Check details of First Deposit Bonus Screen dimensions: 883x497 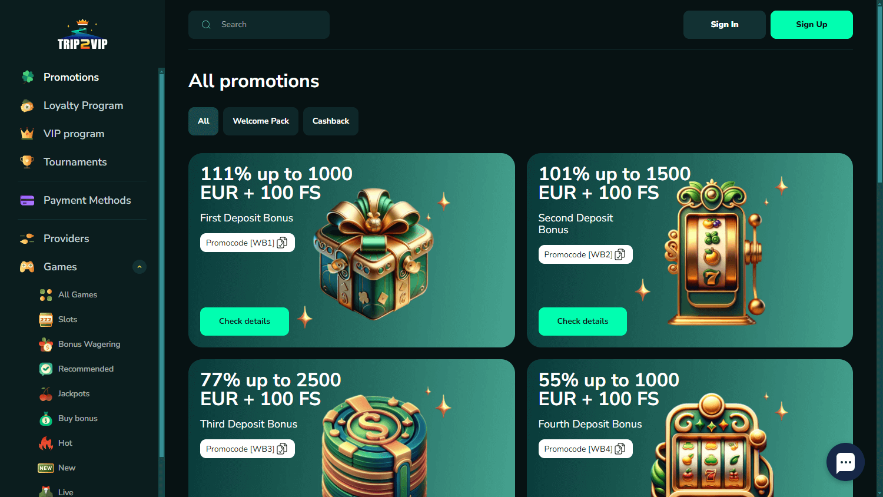244,322
